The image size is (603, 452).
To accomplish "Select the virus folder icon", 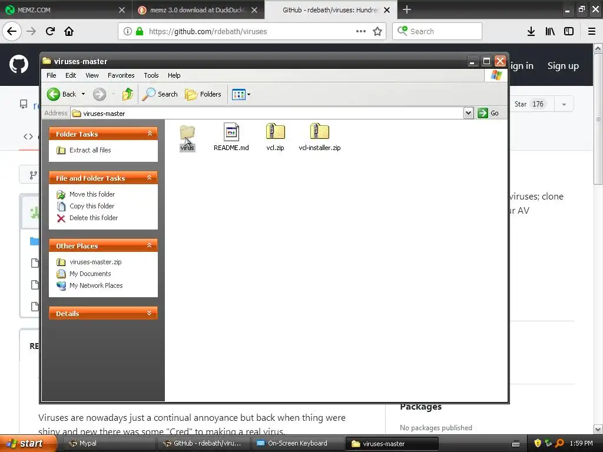I will pos(187,132).
